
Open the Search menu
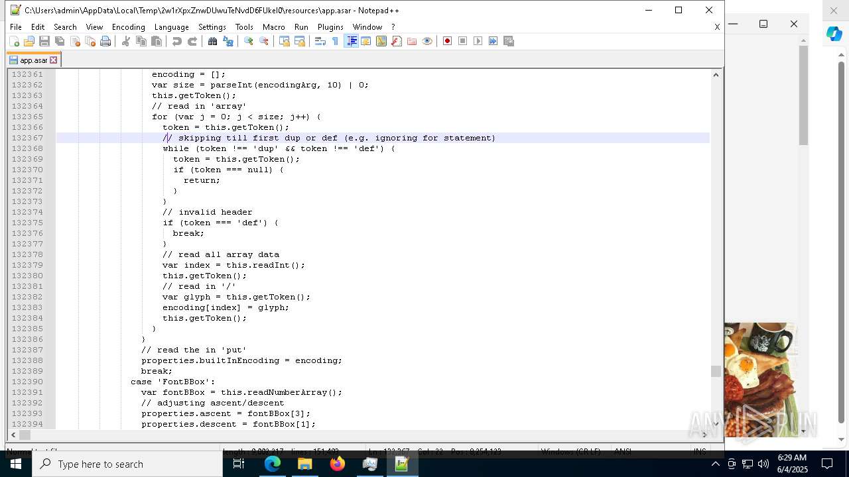pos(65,27)
